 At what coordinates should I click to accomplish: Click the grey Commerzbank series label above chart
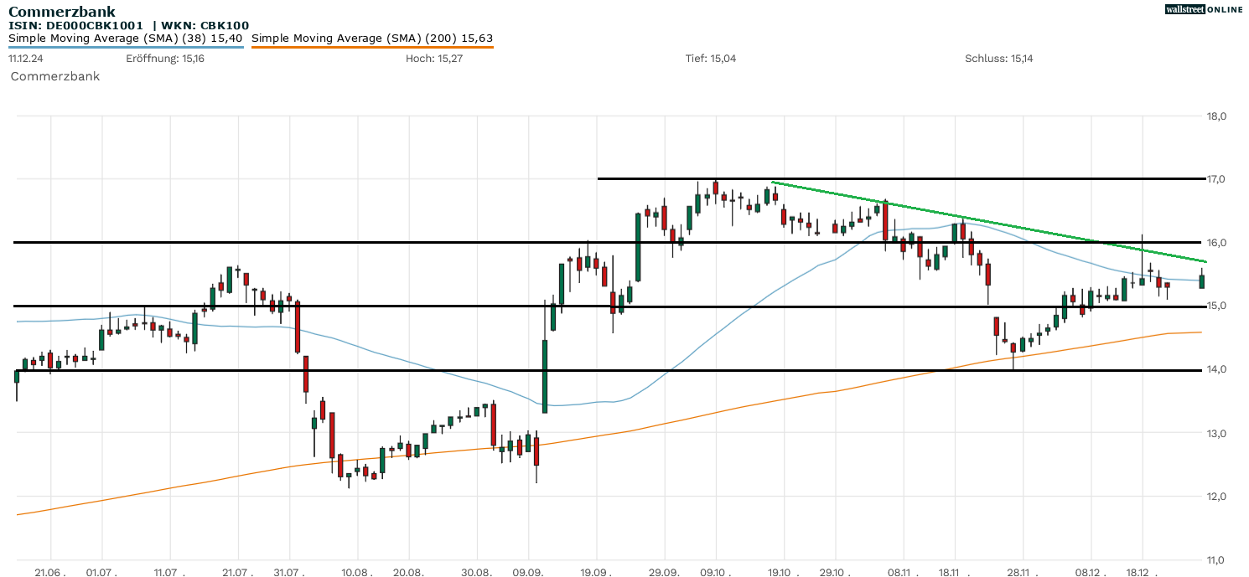pyautogui.click(x=54, y=76)
